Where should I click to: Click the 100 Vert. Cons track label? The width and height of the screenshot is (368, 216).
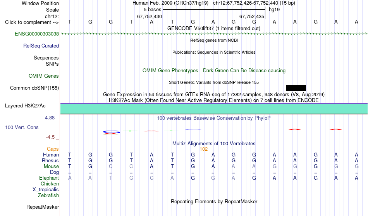(x=22, y=128)
